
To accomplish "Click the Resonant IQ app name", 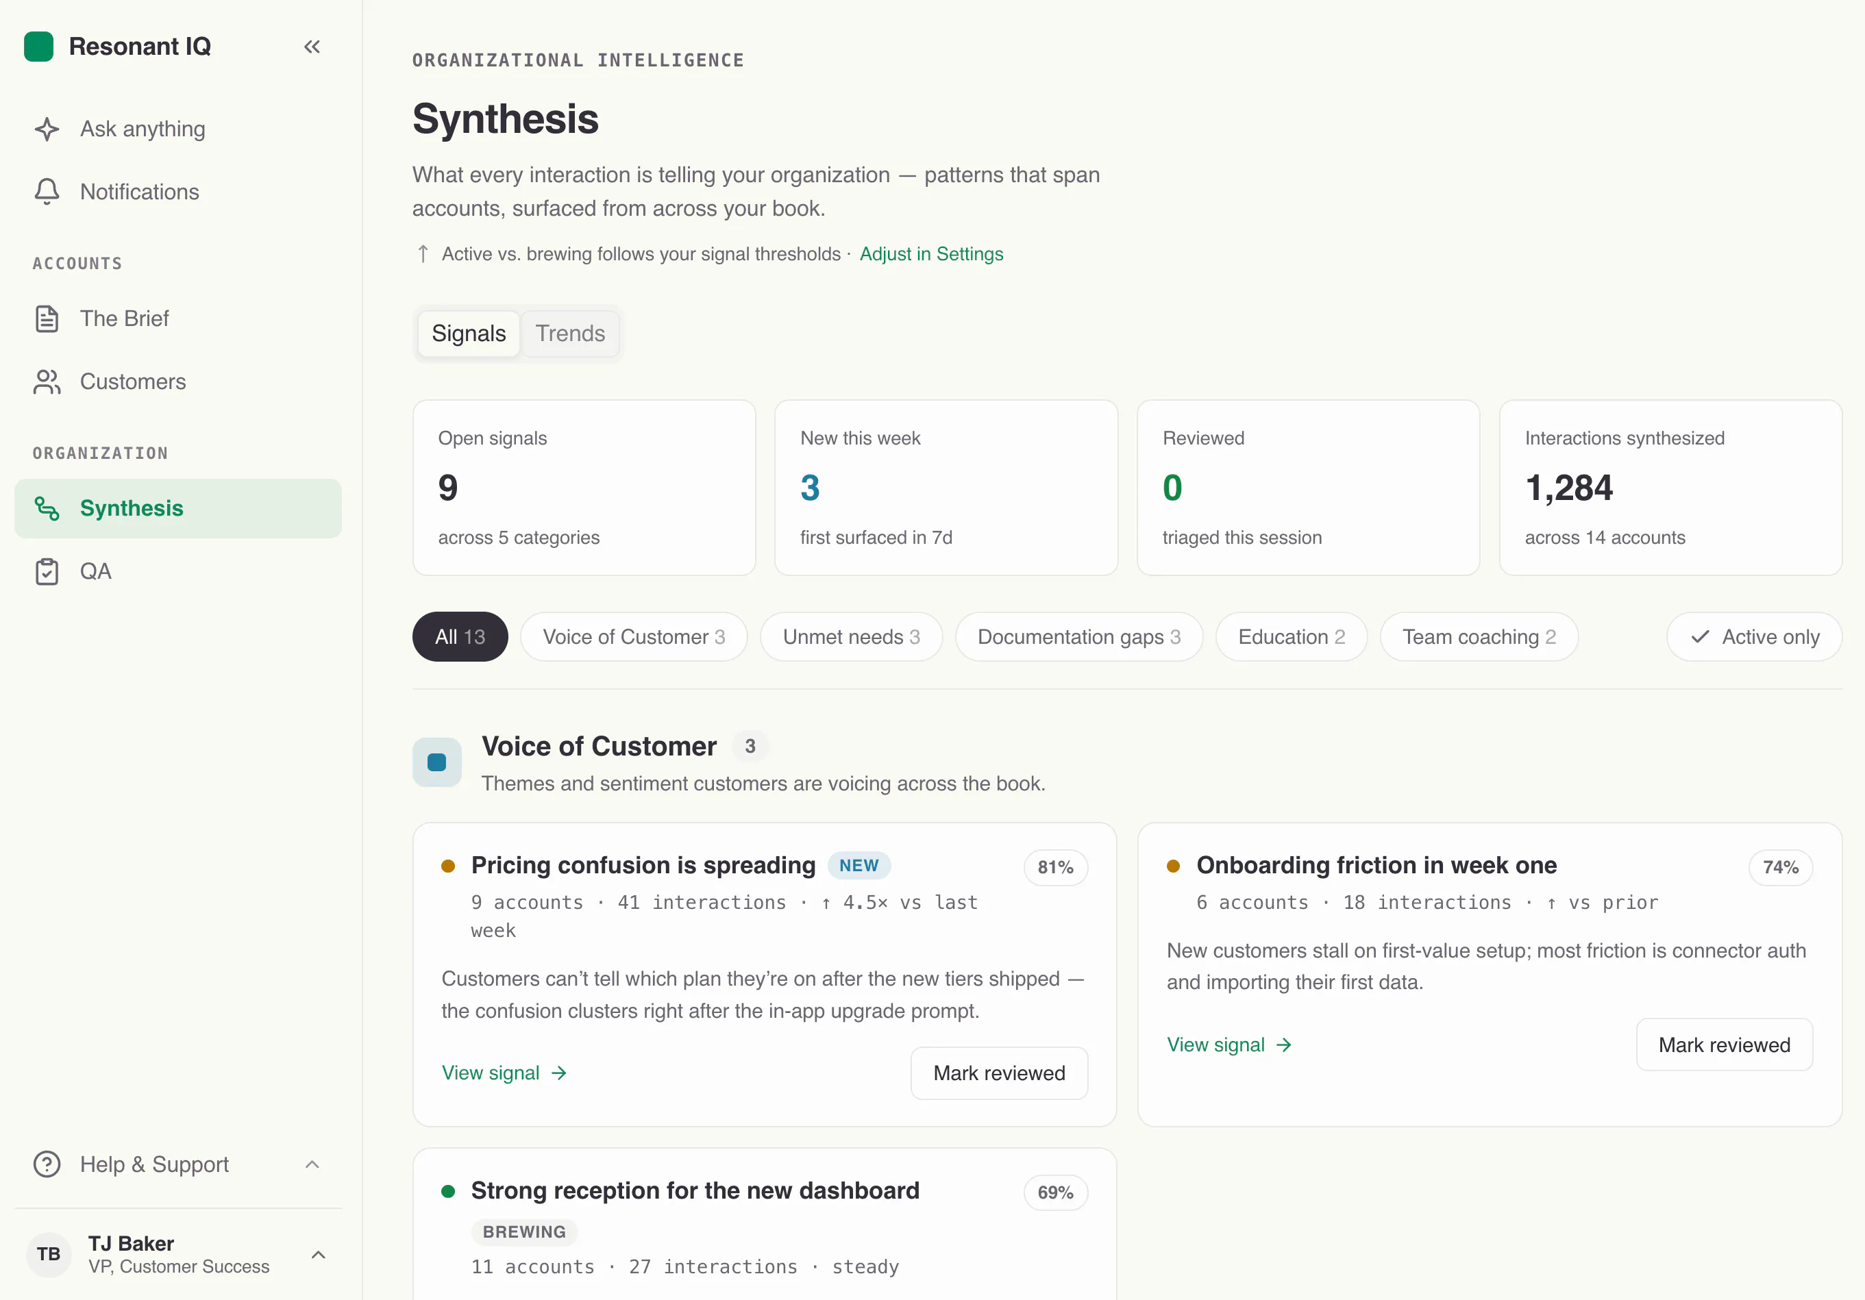I will [140, 47].
